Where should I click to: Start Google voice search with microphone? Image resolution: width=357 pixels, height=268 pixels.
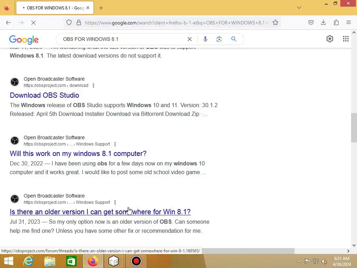pyautogui.click(x=205, y=39)
